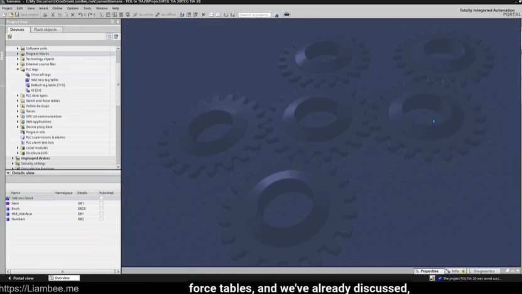The height and width of the screenshot is (294, 522).
Task: Enable Published checkbox for Numbers row
Action: pyautogui.click(x=101, y=219)
